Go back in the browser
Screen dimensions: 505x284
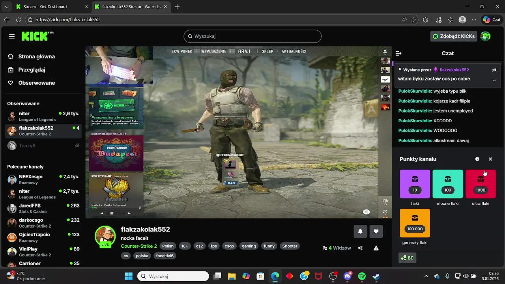point(7,20)
